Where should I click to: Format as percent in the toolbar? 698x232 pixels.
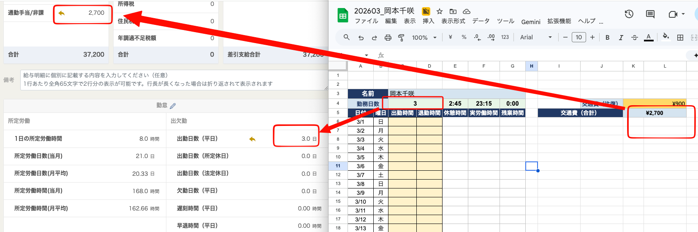(x=464, y=37)
